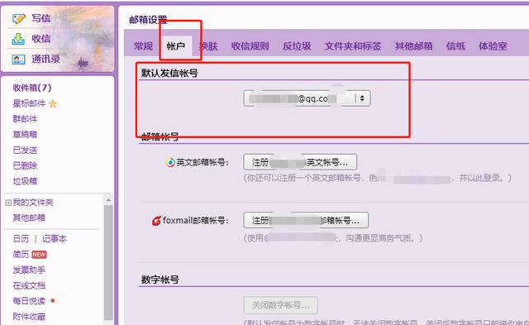Open the 已删除 deleted folder

[x=25, y=165]
